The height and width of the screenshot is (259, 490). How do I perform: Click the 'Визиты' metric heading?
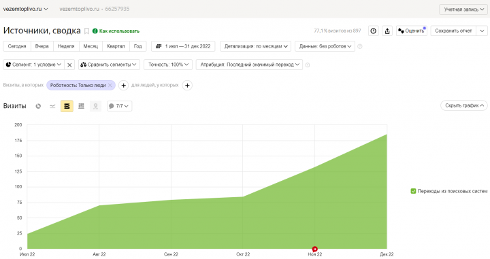[15, 106]
